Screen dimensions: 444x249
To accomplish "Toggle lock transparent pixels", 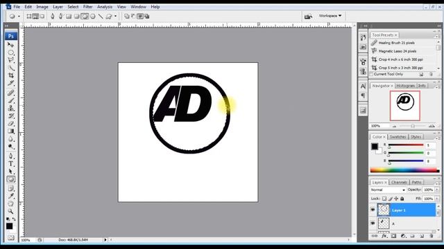I will 384,199.
